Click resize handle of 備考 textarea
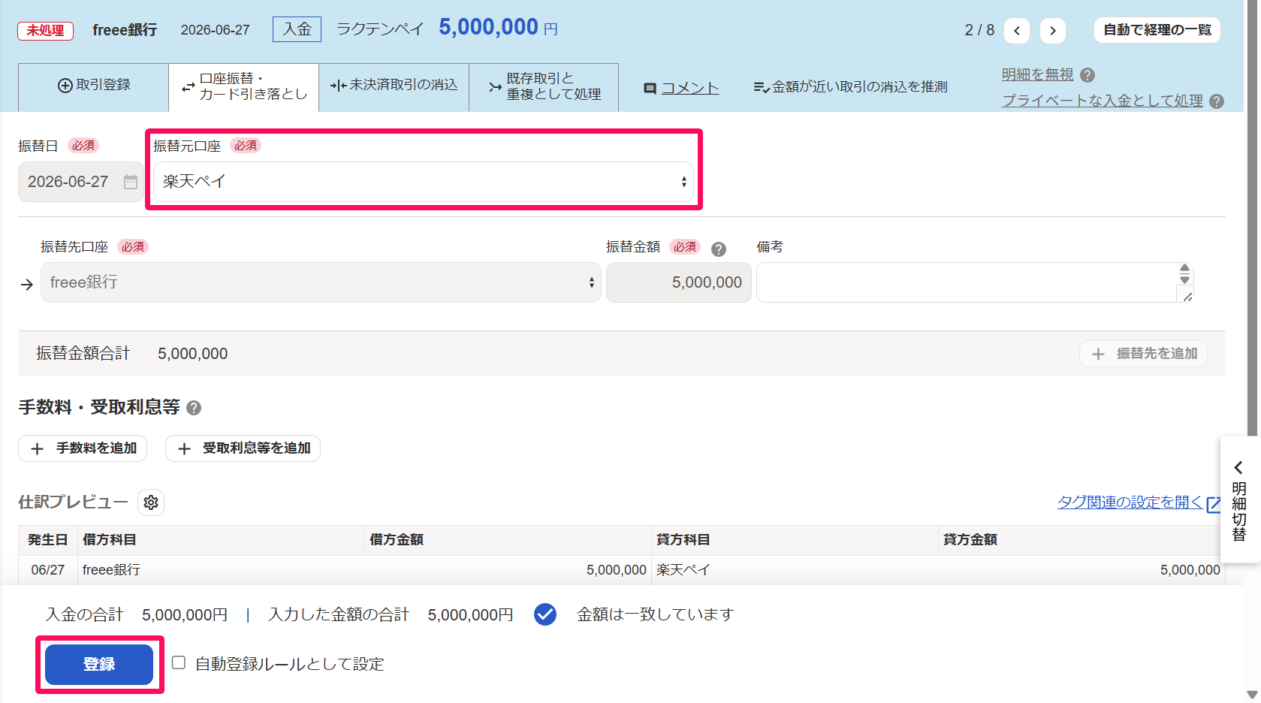The width and height of the screenshot is (1261, 703). 1187,297
